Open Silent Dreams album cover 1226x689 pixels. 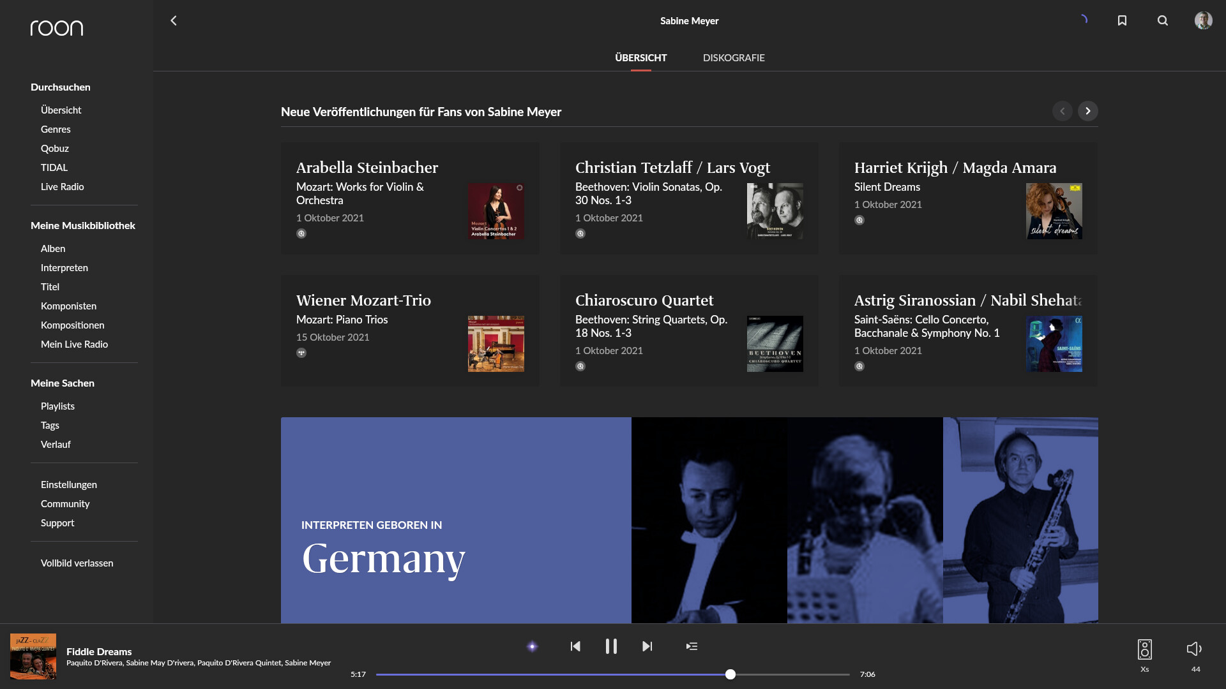pyautogui.click(x=1054, y=211)
